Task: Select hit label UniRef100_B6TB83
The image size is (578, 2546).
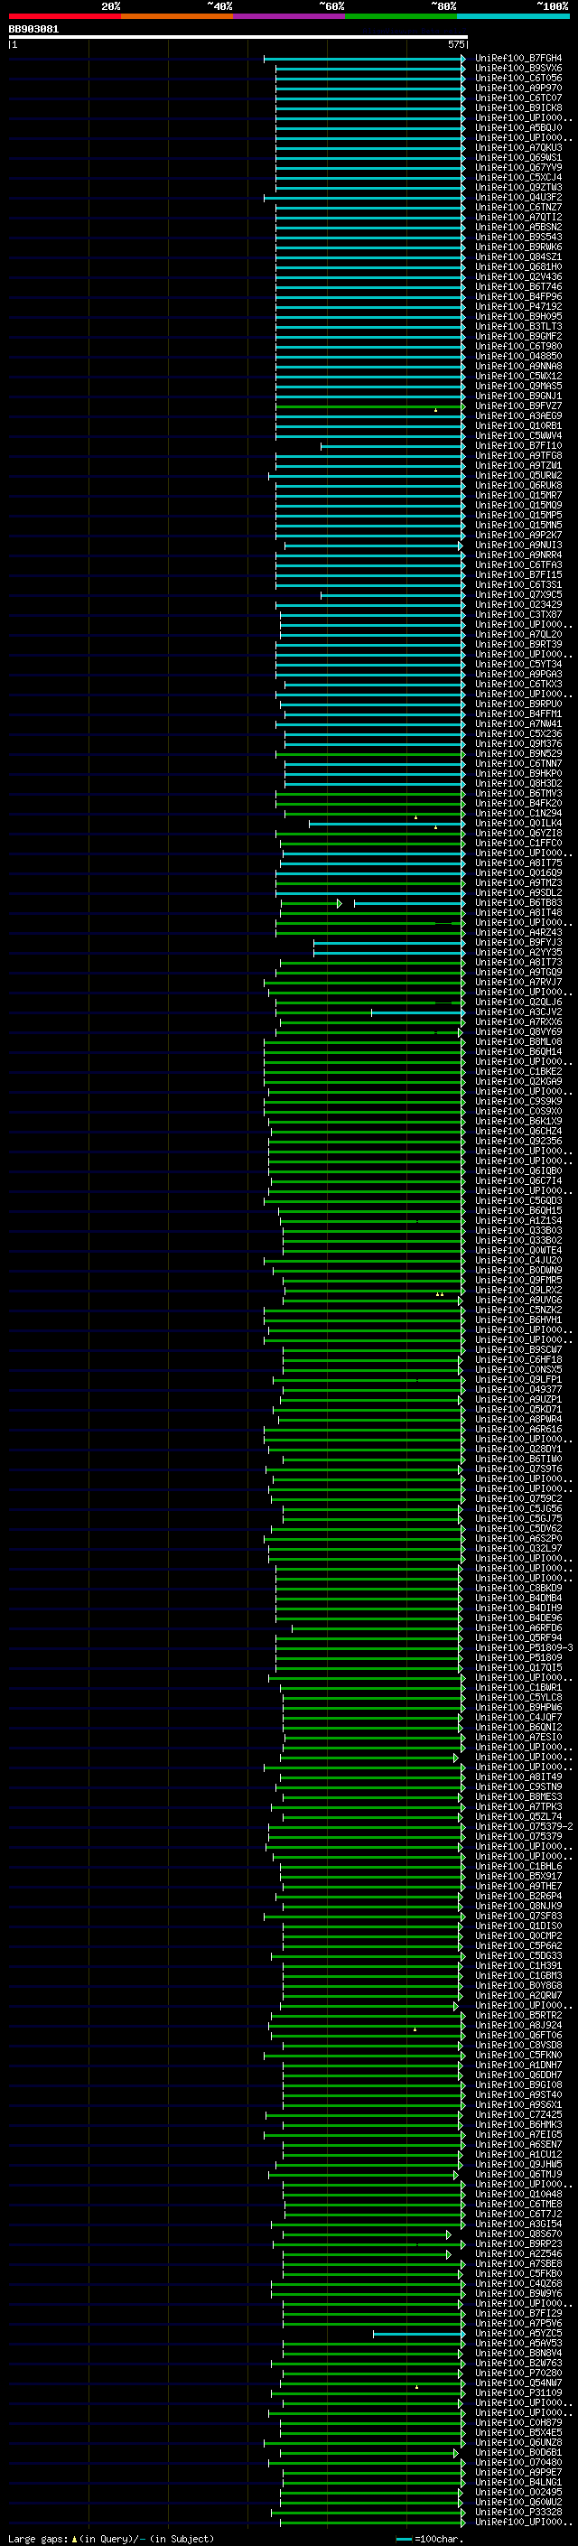Action: (518, 902)
